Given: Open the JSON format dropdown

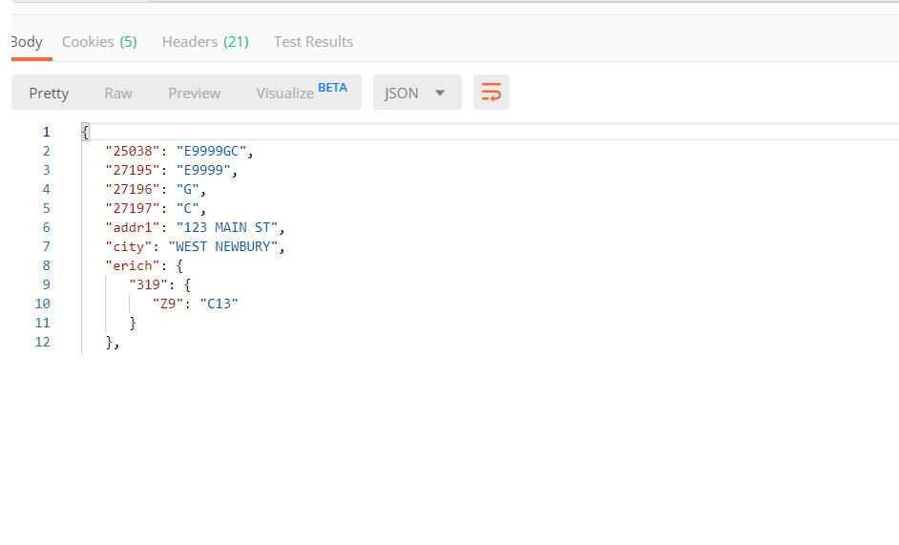Looking at the screenshot, I should (x=417, y=93).
